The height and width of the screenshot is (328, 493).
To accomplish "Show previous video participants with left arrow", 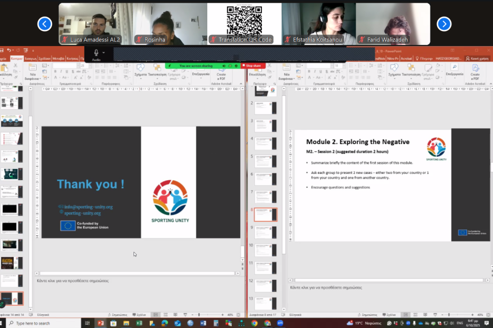I will [x=45, y=24].
